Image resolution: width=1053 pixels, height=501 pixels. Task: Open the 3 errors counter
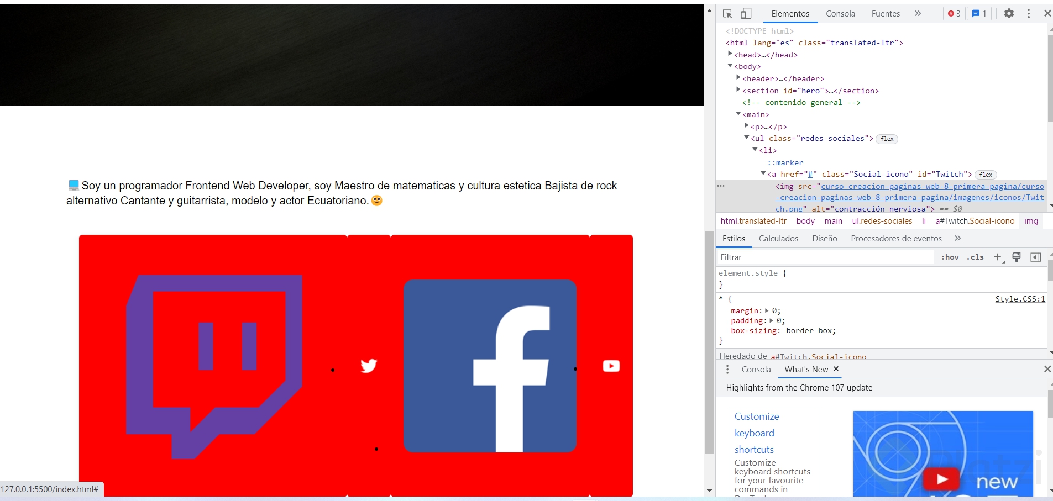point(954,13)
